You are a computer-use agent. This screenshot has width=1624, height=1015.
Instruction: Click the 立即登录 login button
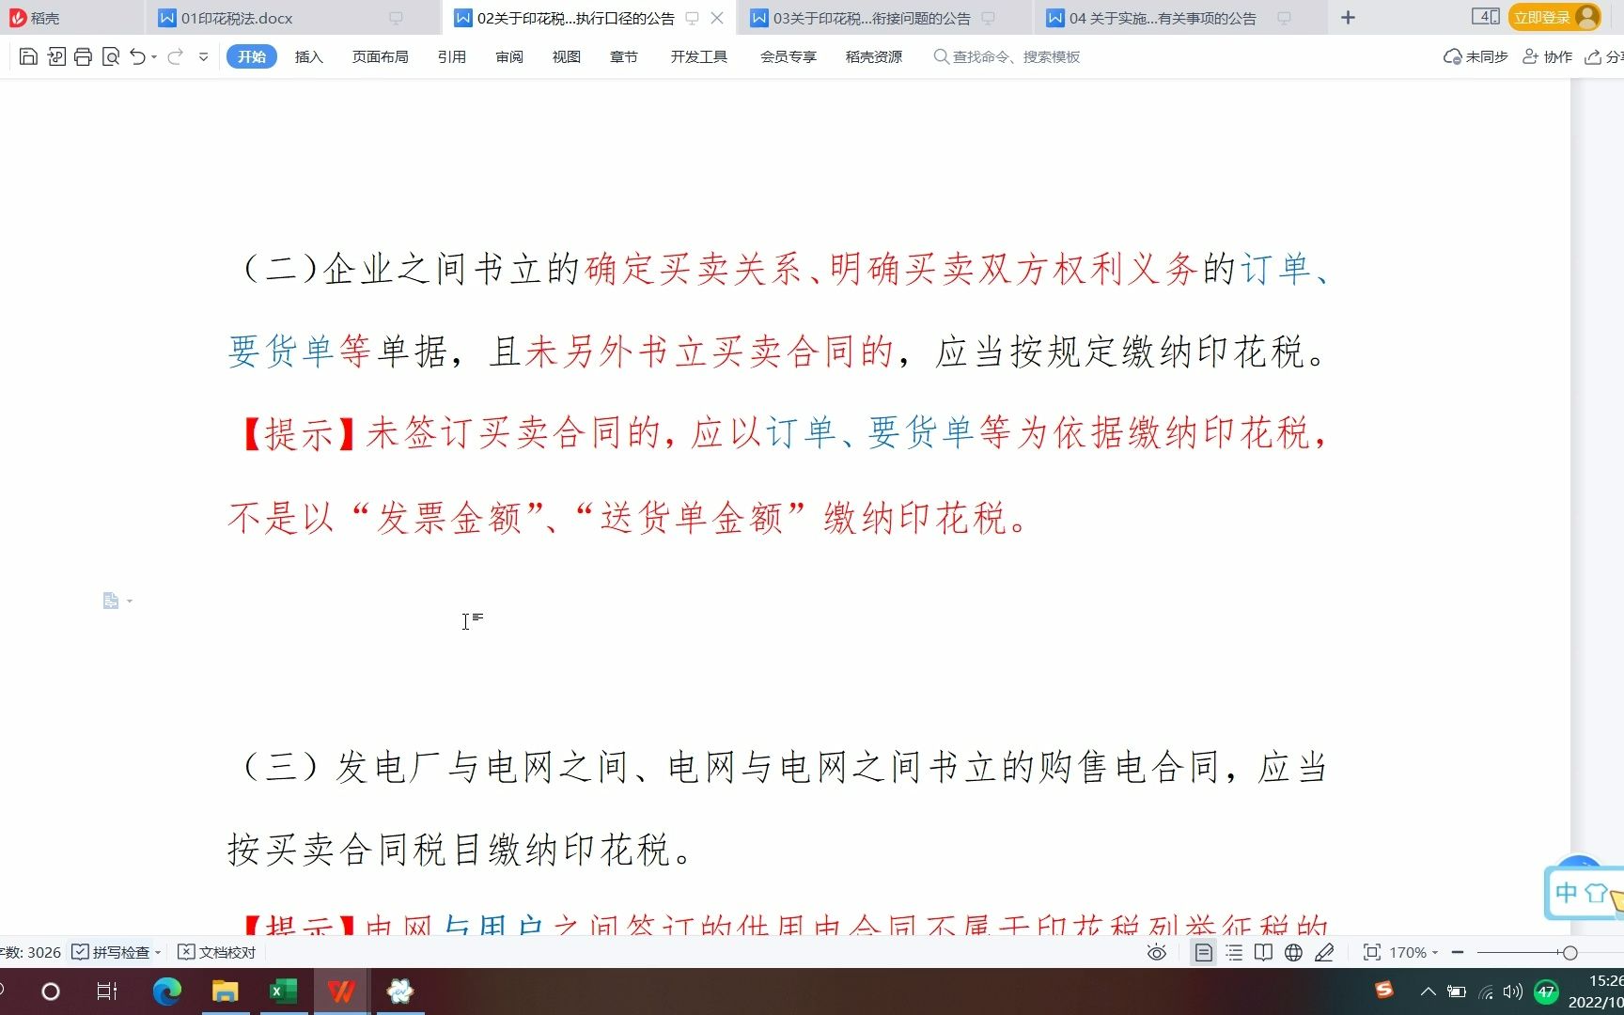[x=1554, y=17]
